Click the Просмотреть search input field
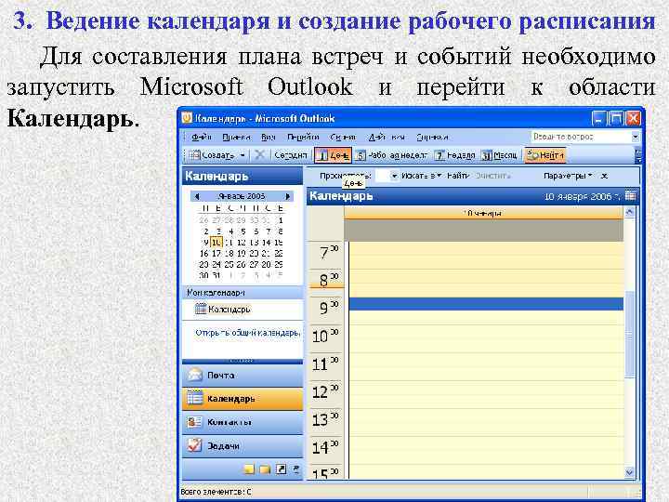The image size is (669, 502). (383, 176)
